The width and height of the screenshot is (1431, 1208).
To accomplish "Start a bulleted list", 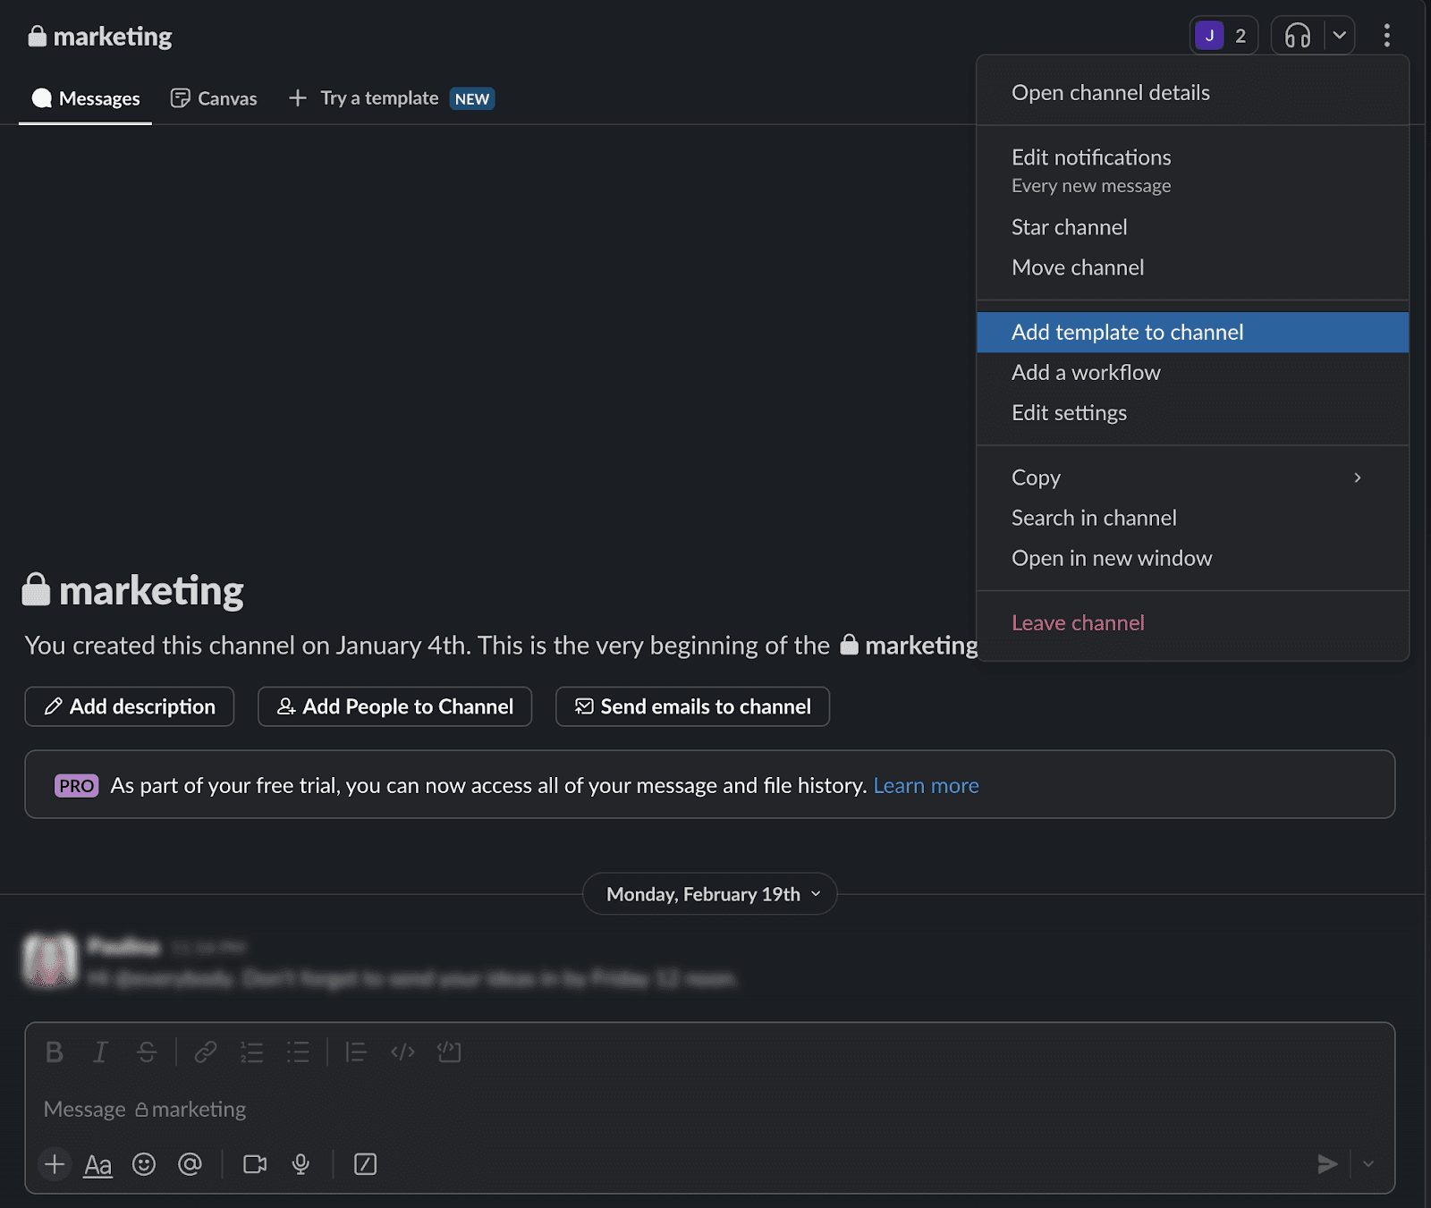I will 298,1052.
